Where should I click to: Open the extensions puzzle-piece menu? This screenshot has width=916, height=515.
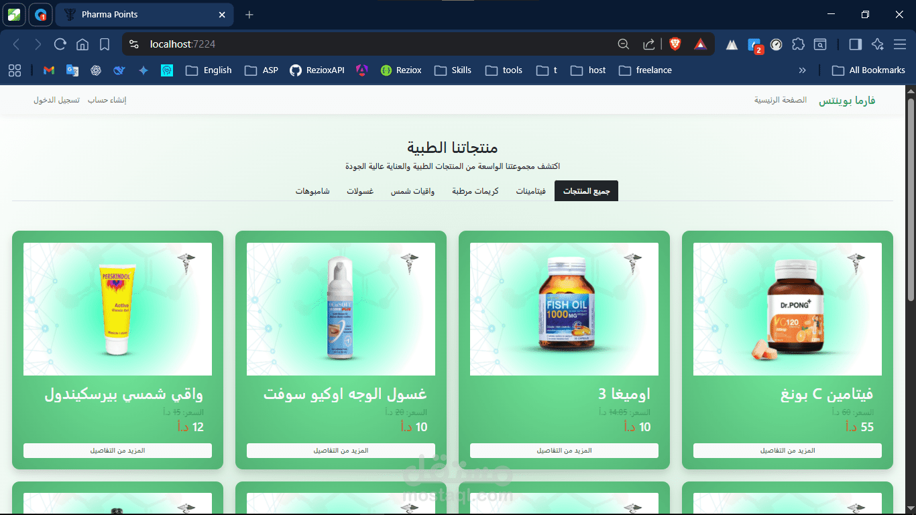click(x=798, y=44)
